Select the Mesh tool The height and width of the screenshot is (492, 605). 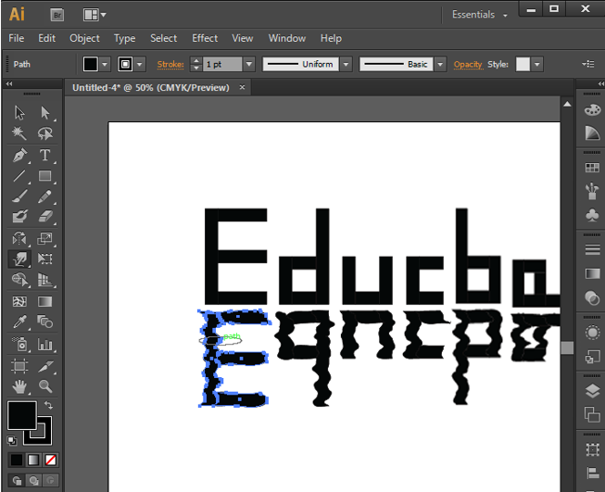(19, 301)
